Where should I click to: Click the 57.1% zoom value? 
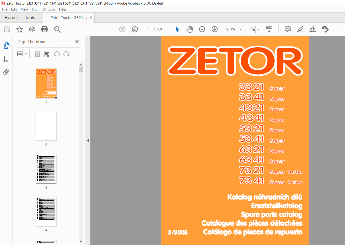pyautogui.click(x=231, y=29)
